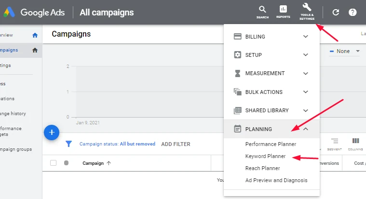Click the Planning calendar icon
This screenshot has width=366, height=199.
[237, 129]
